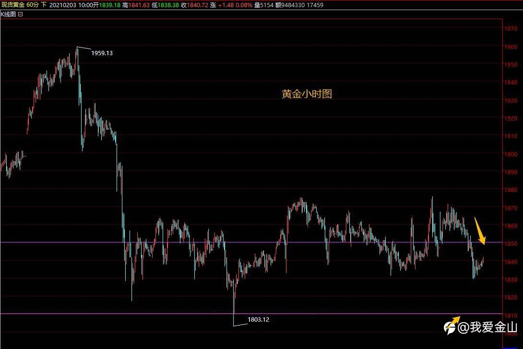
Task: Click the 量5154 volume readout
Action: 263,5
